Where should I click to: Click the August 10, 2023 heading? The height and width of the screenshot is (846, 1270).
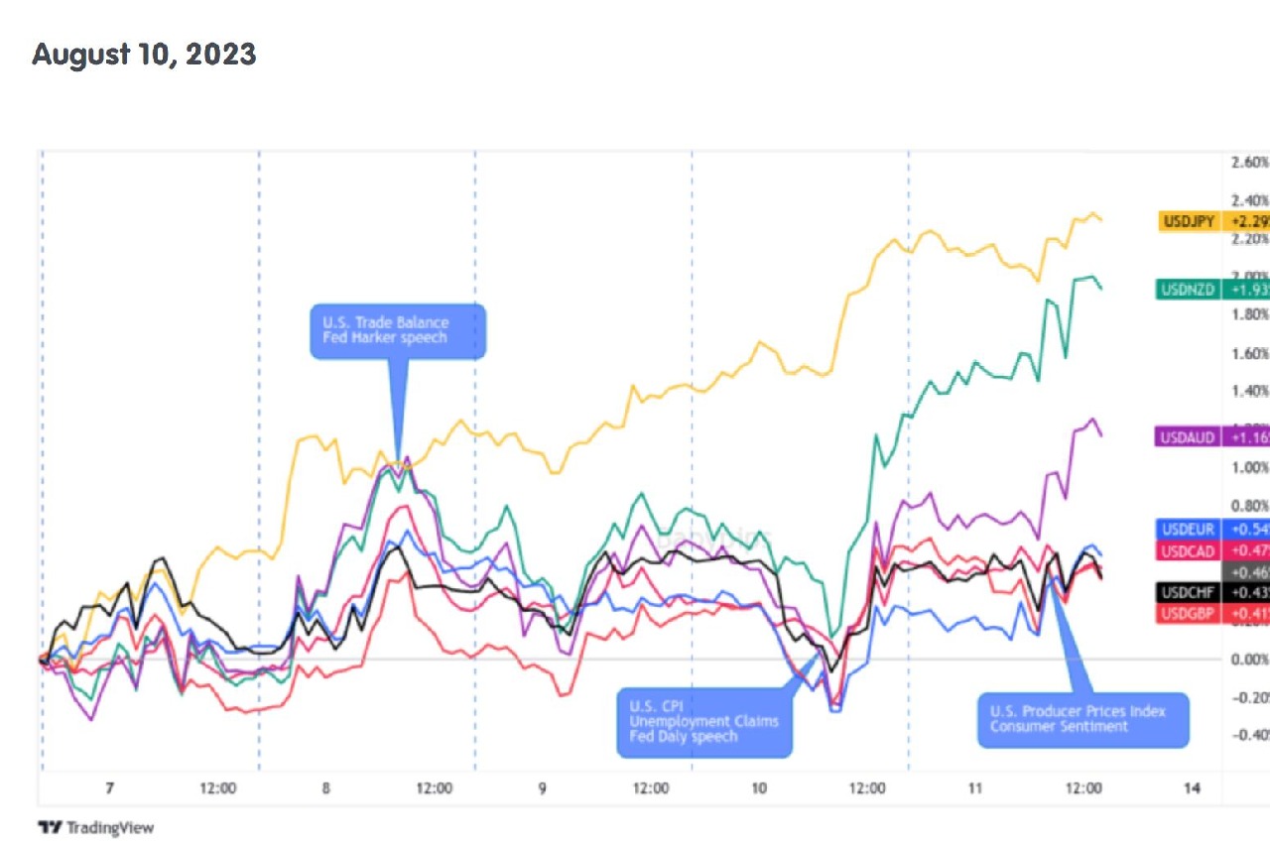pos(144,55)
